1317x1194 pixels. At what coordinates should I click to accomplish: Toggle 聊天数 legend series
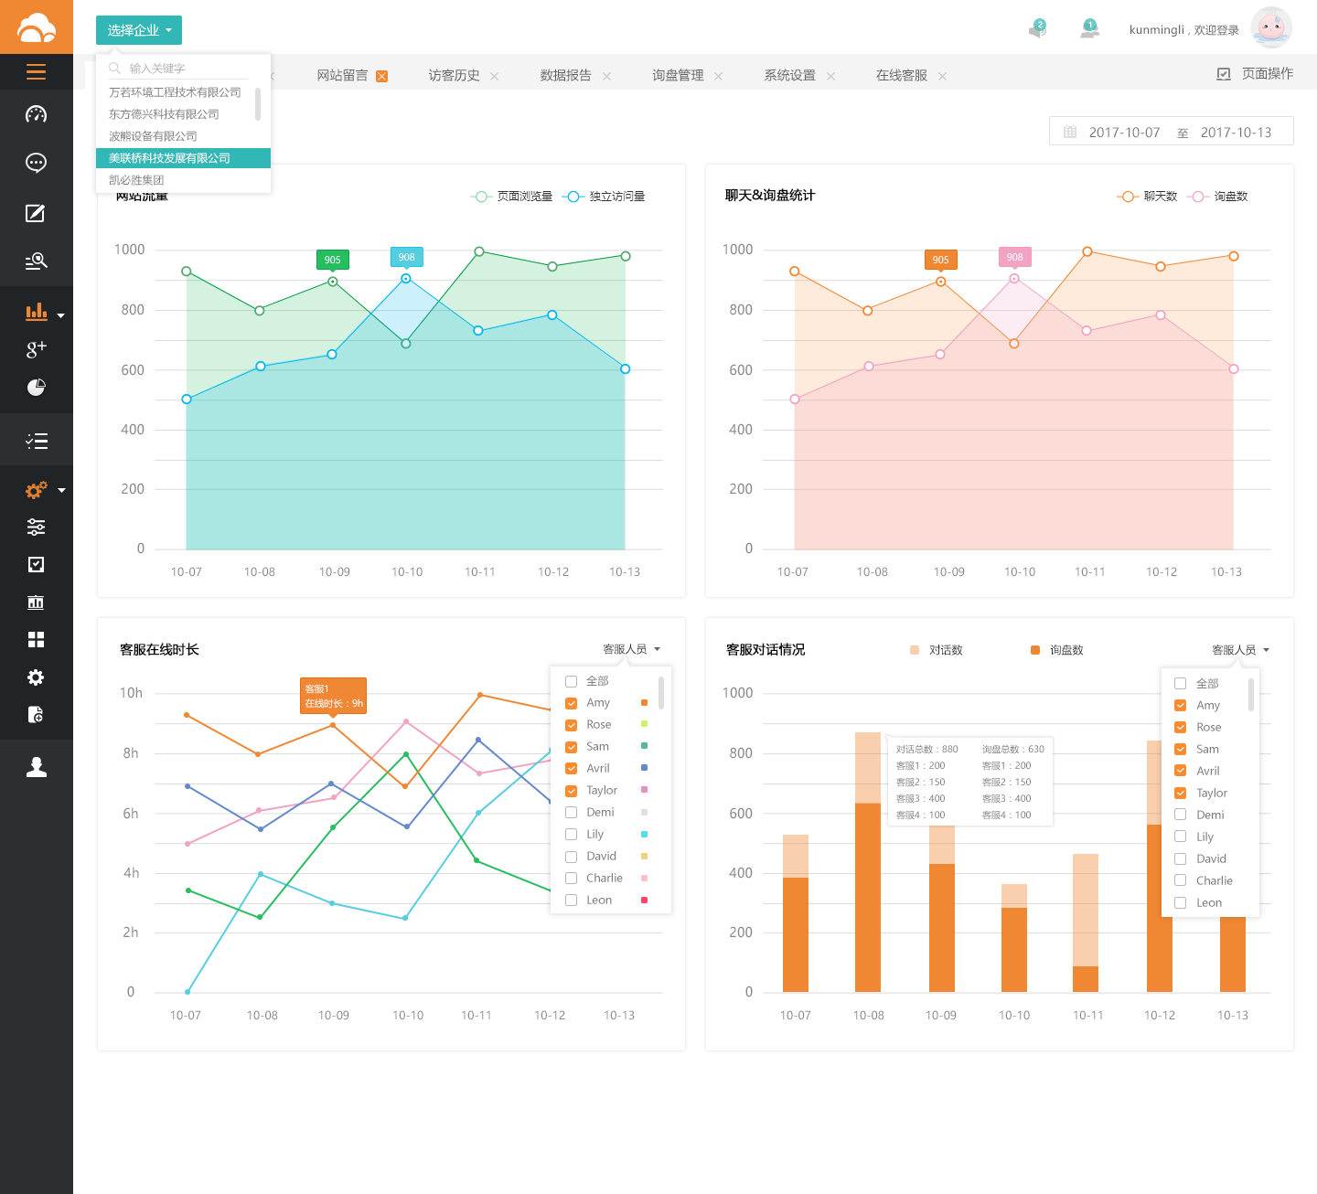pos(1147,197)
